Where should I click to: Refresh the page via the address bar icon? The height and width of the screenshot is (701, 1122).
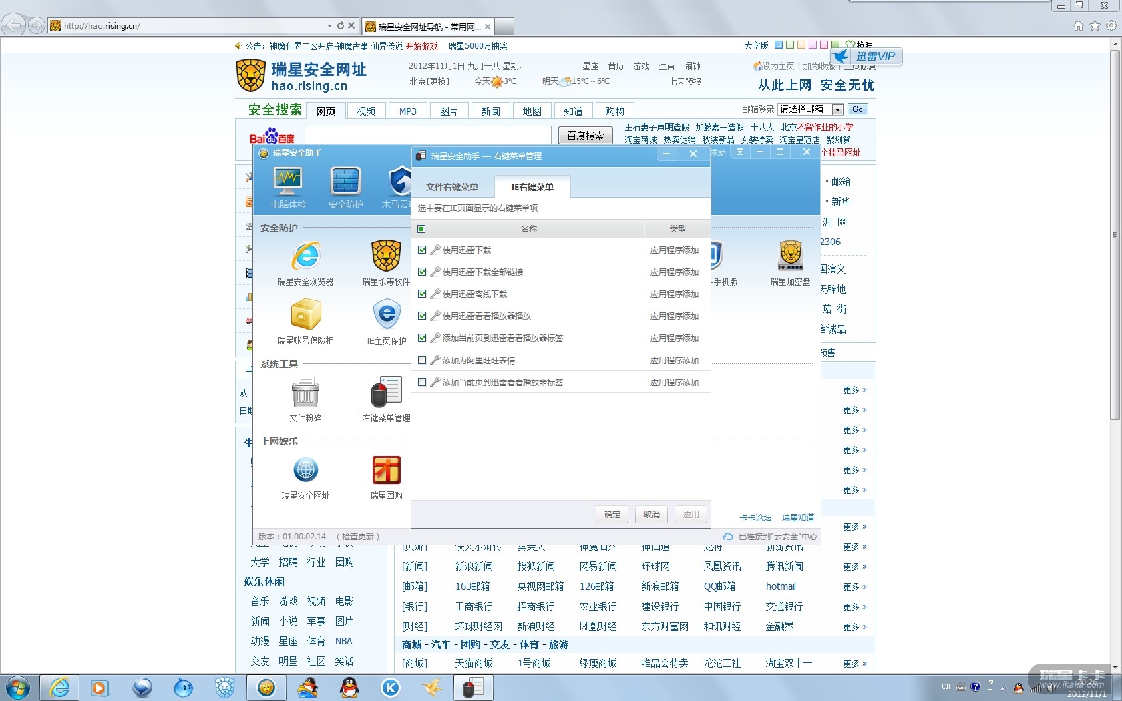[x=341, y=26]
